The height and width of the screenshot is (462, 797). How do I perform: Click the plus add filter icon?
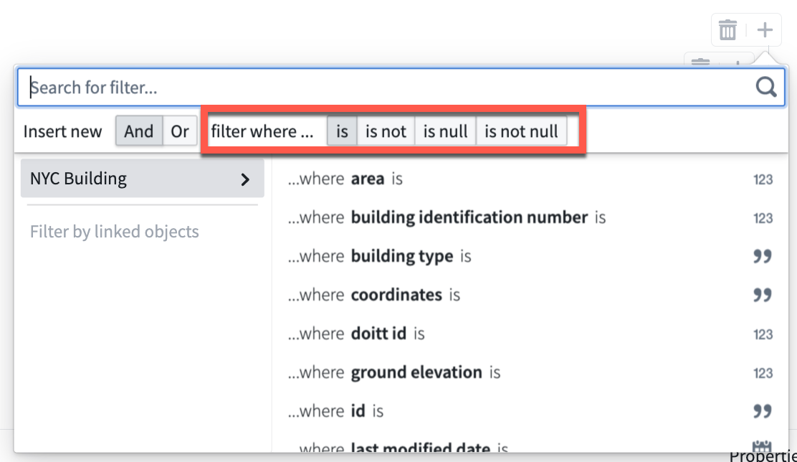(x=765, y=29)
